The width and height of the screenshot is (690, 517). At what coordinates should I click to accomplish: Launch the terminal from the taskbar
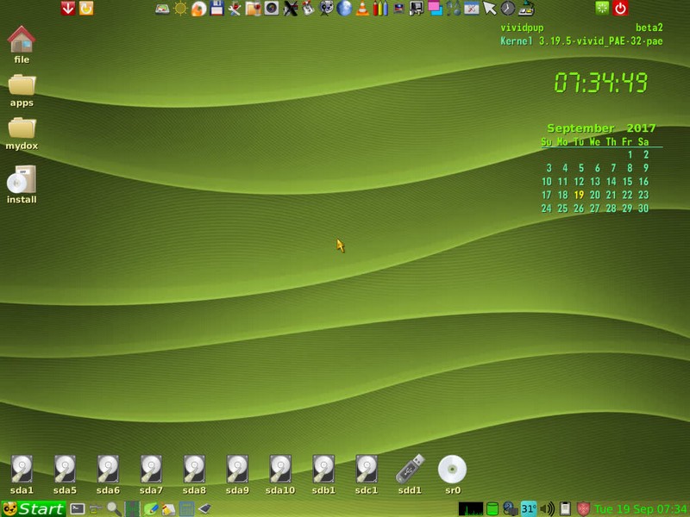coord(78,508)
